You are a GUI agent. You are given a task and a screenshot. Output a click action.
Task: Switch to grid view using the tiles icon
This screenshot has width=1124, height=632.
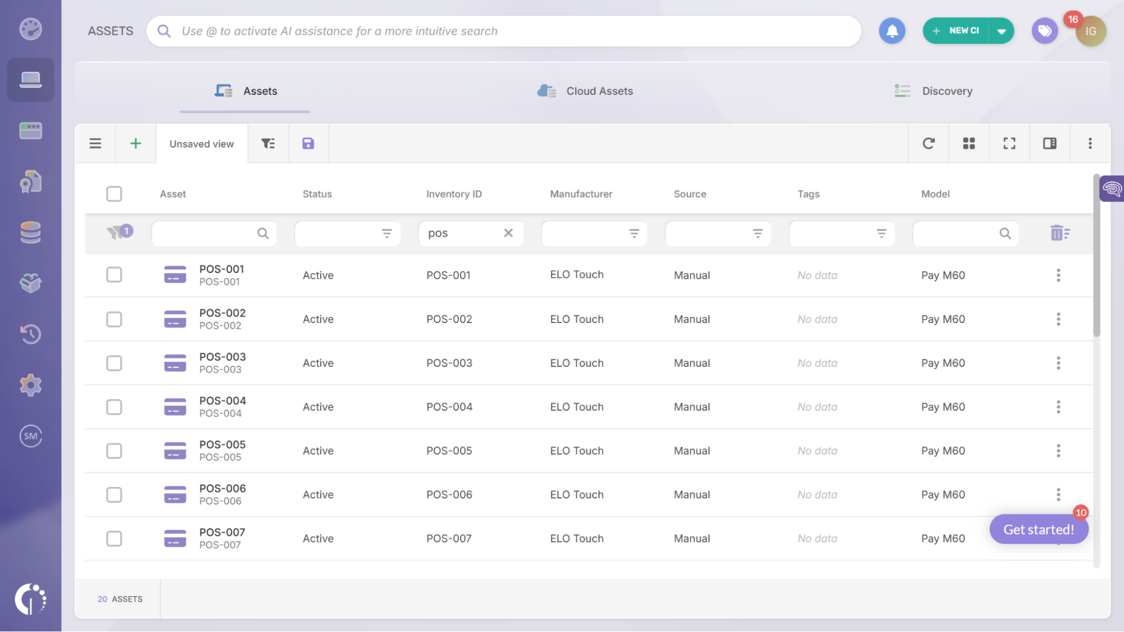(x=969, y=143)
